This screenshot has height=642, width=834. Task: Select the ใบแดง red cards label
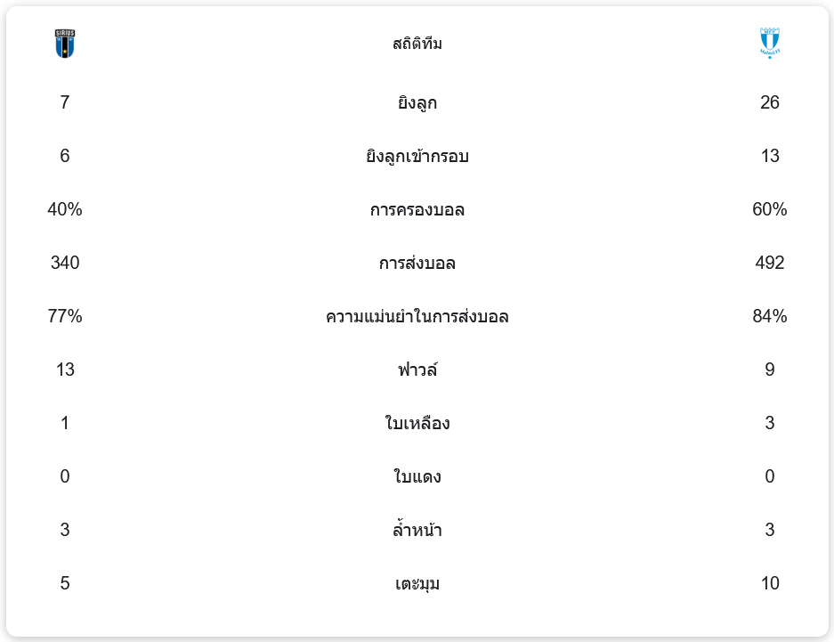click(x=417, y=477)
